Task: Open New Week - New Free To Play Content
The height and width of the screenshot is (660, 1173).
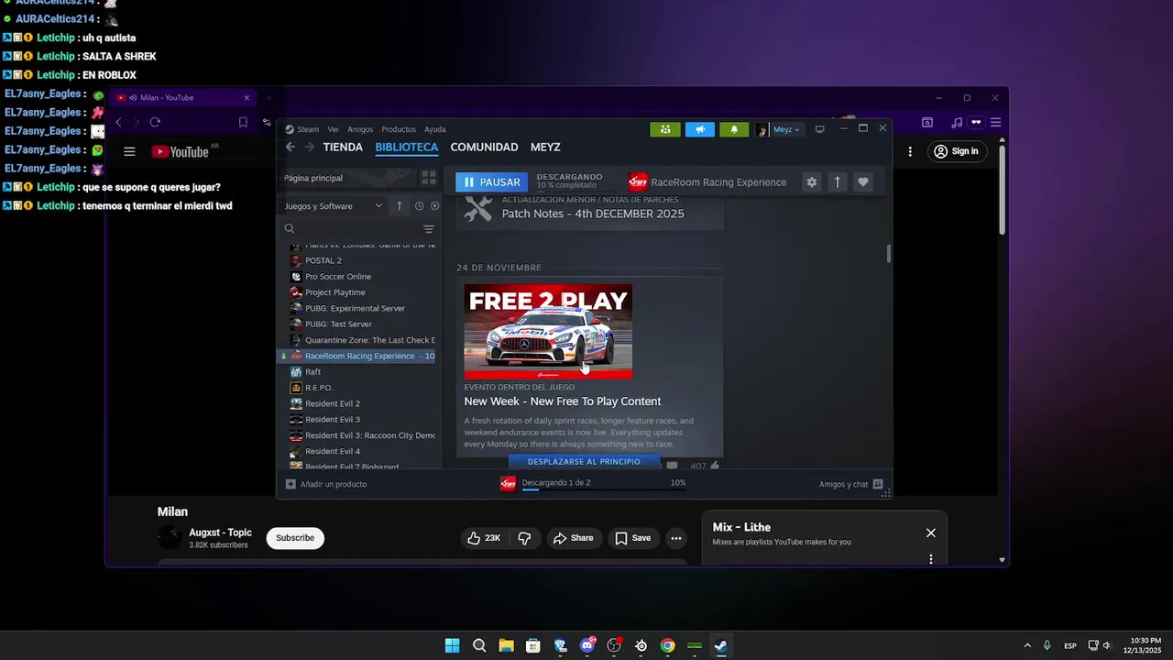Action: pos(562,401)
